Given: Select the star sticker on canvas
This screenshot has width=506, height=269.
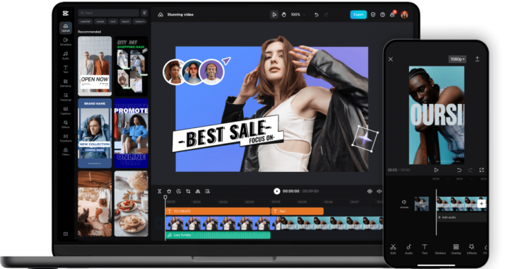Looking at the screenshot, I should click(365, 139).
